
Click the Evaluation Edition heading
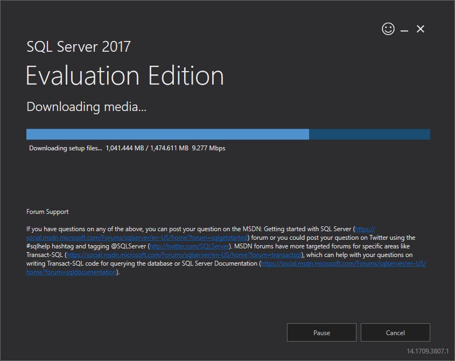pyautogui.click(x=125, y=75)
